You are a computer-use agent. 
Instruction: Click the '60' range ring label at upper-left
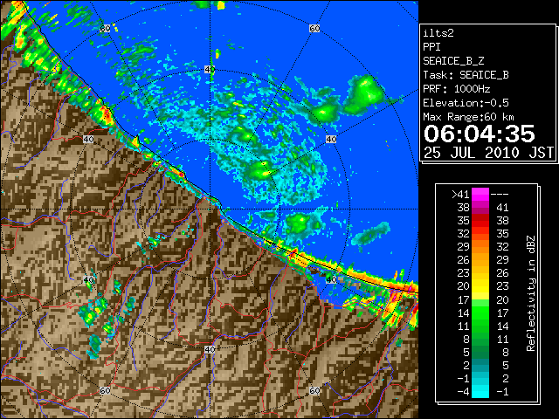[x=105, y=29]
